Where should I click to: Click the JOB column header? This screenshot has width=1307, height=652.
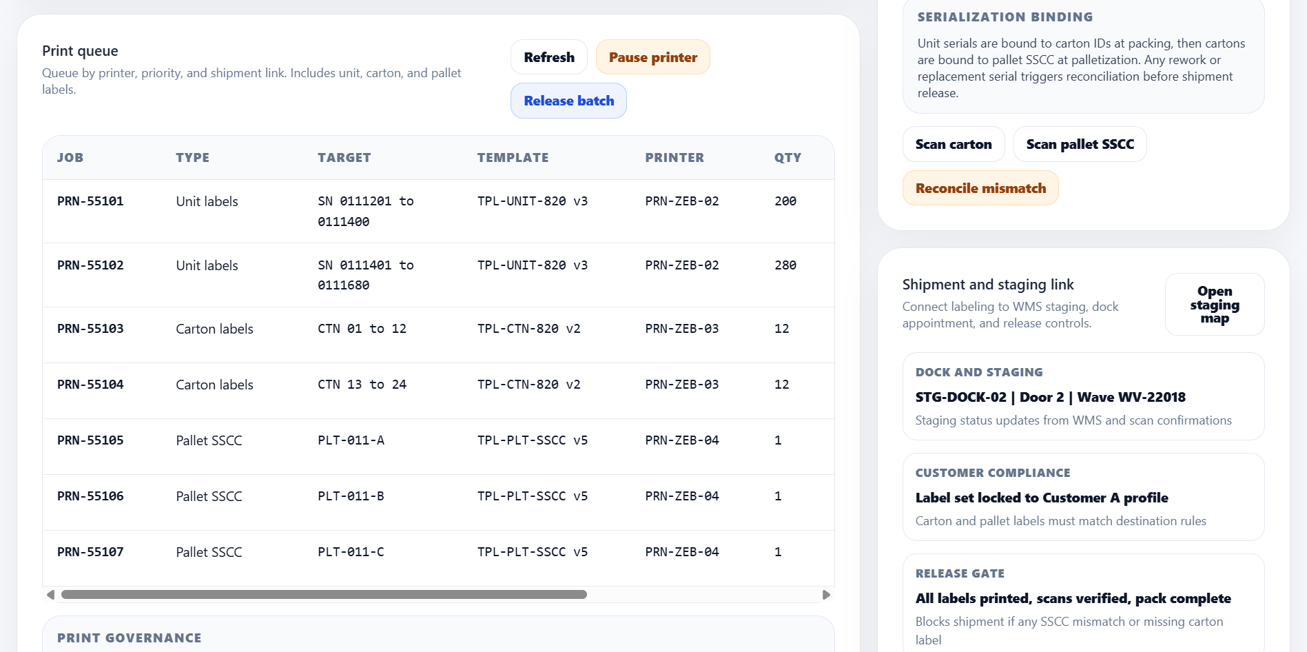point(70,158)
